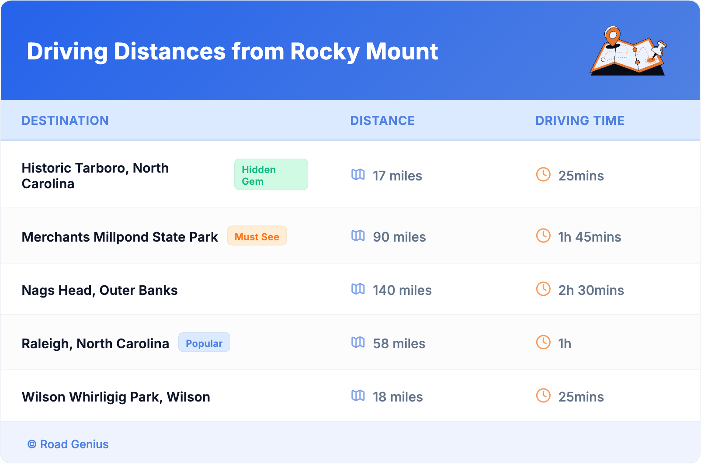Click the Must See badge
Screen dimensions: 701x464
point(257,236)
